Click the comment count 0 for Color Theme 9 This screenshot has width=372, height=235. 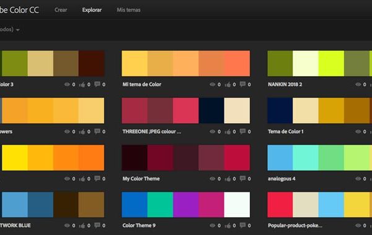tap(249, 226)
